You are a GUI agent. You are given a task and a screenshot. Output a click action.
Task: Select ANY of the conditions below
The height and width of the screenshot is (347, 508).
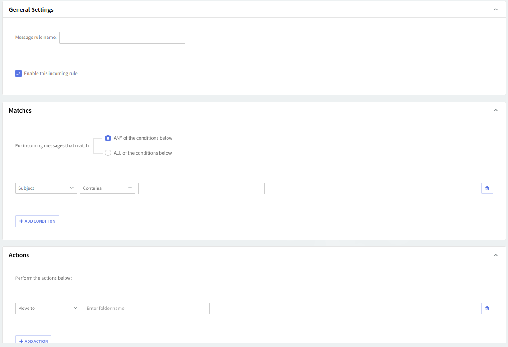pyautogui.click(x=108, y=138)
